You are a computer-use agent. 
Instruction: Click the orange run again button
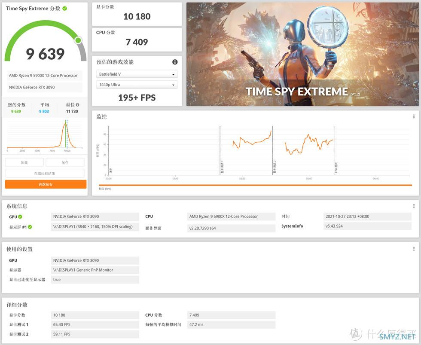click(x=46, y=184)
